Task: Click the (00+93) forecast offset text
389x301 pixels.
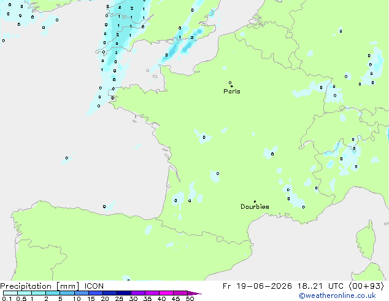Action: click(366, 286)
